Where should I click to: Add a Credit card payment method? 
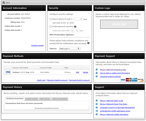(x=41, y=80)
